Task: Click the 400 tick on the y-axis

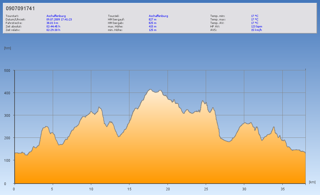Action: coord(7,93)
